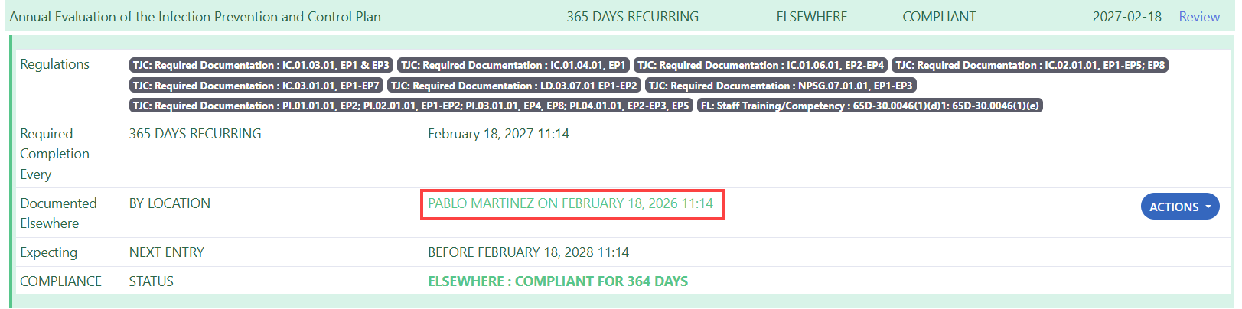Image resolution: width=1242 pixels, height=309 pixels.
Task: Select the LD.03.07.01 EP1-EP2 regulation badge
Action: pyautogui.click(x=513, y=86)
